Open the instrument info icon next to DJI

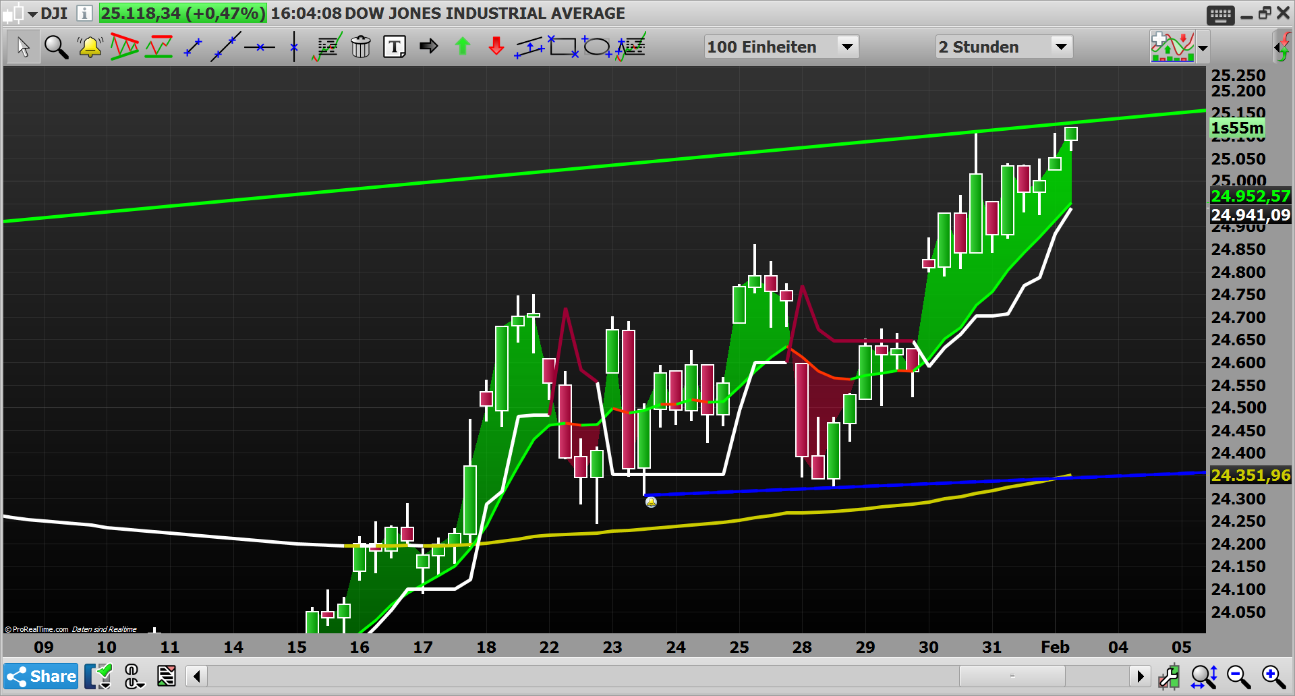84,13
